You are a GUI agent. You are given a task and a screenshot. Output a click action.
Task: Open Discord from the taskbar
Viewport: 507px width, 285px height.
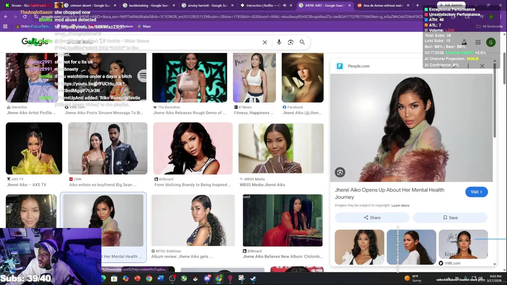[207, 279]
